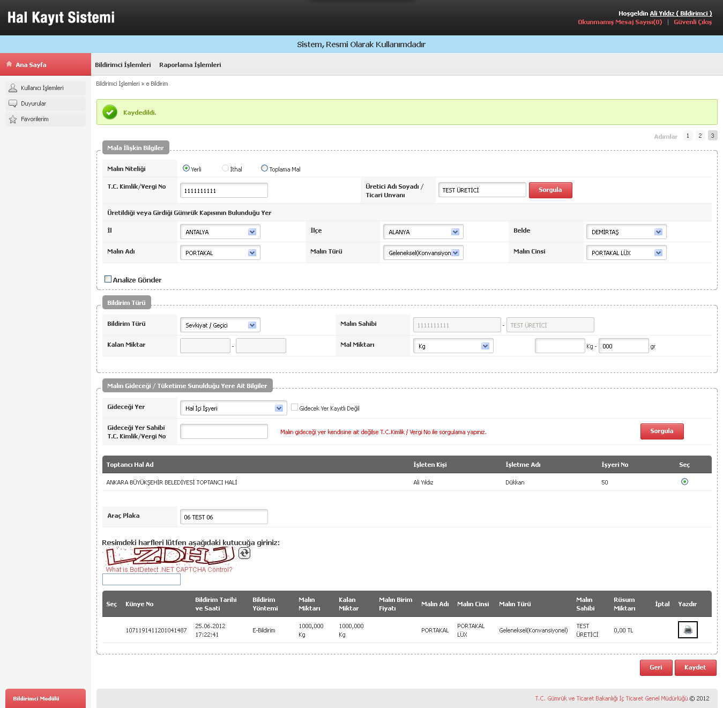
Task: Click the captcha image LZDHJ
Action: coord(170,556)
